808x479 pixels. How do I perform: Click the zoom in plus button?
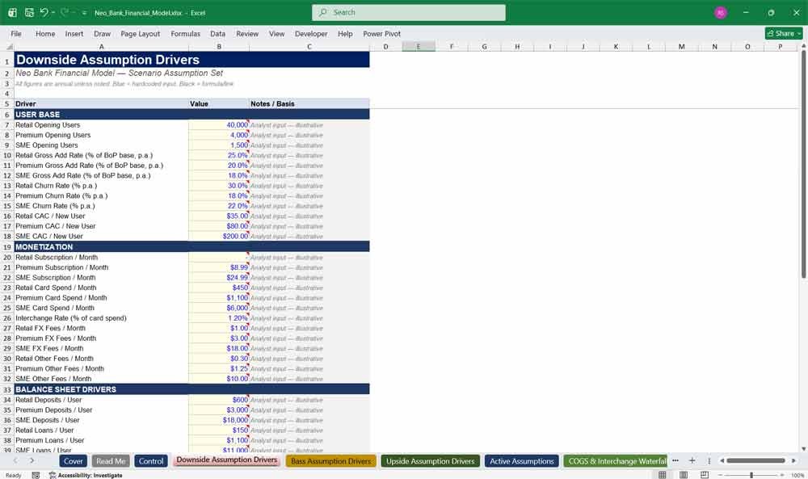(783, 475)
